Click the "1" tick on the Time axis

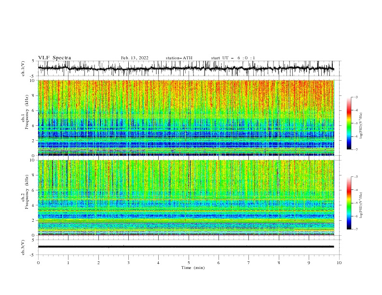[68, 263]
